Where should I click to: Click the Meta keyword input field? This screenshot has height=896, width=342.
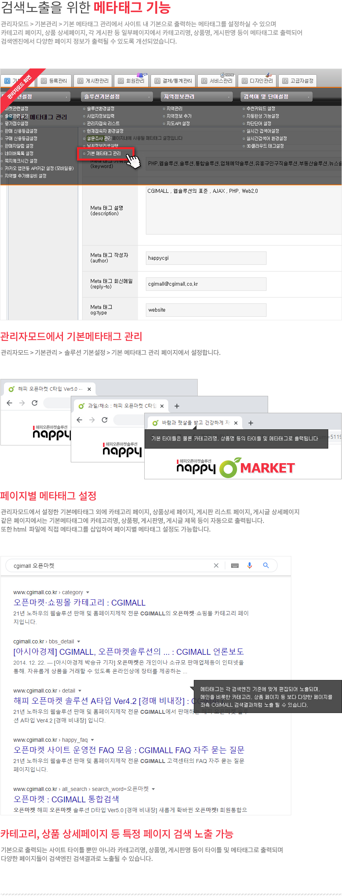pyautogui.click(x=244, y=163)
